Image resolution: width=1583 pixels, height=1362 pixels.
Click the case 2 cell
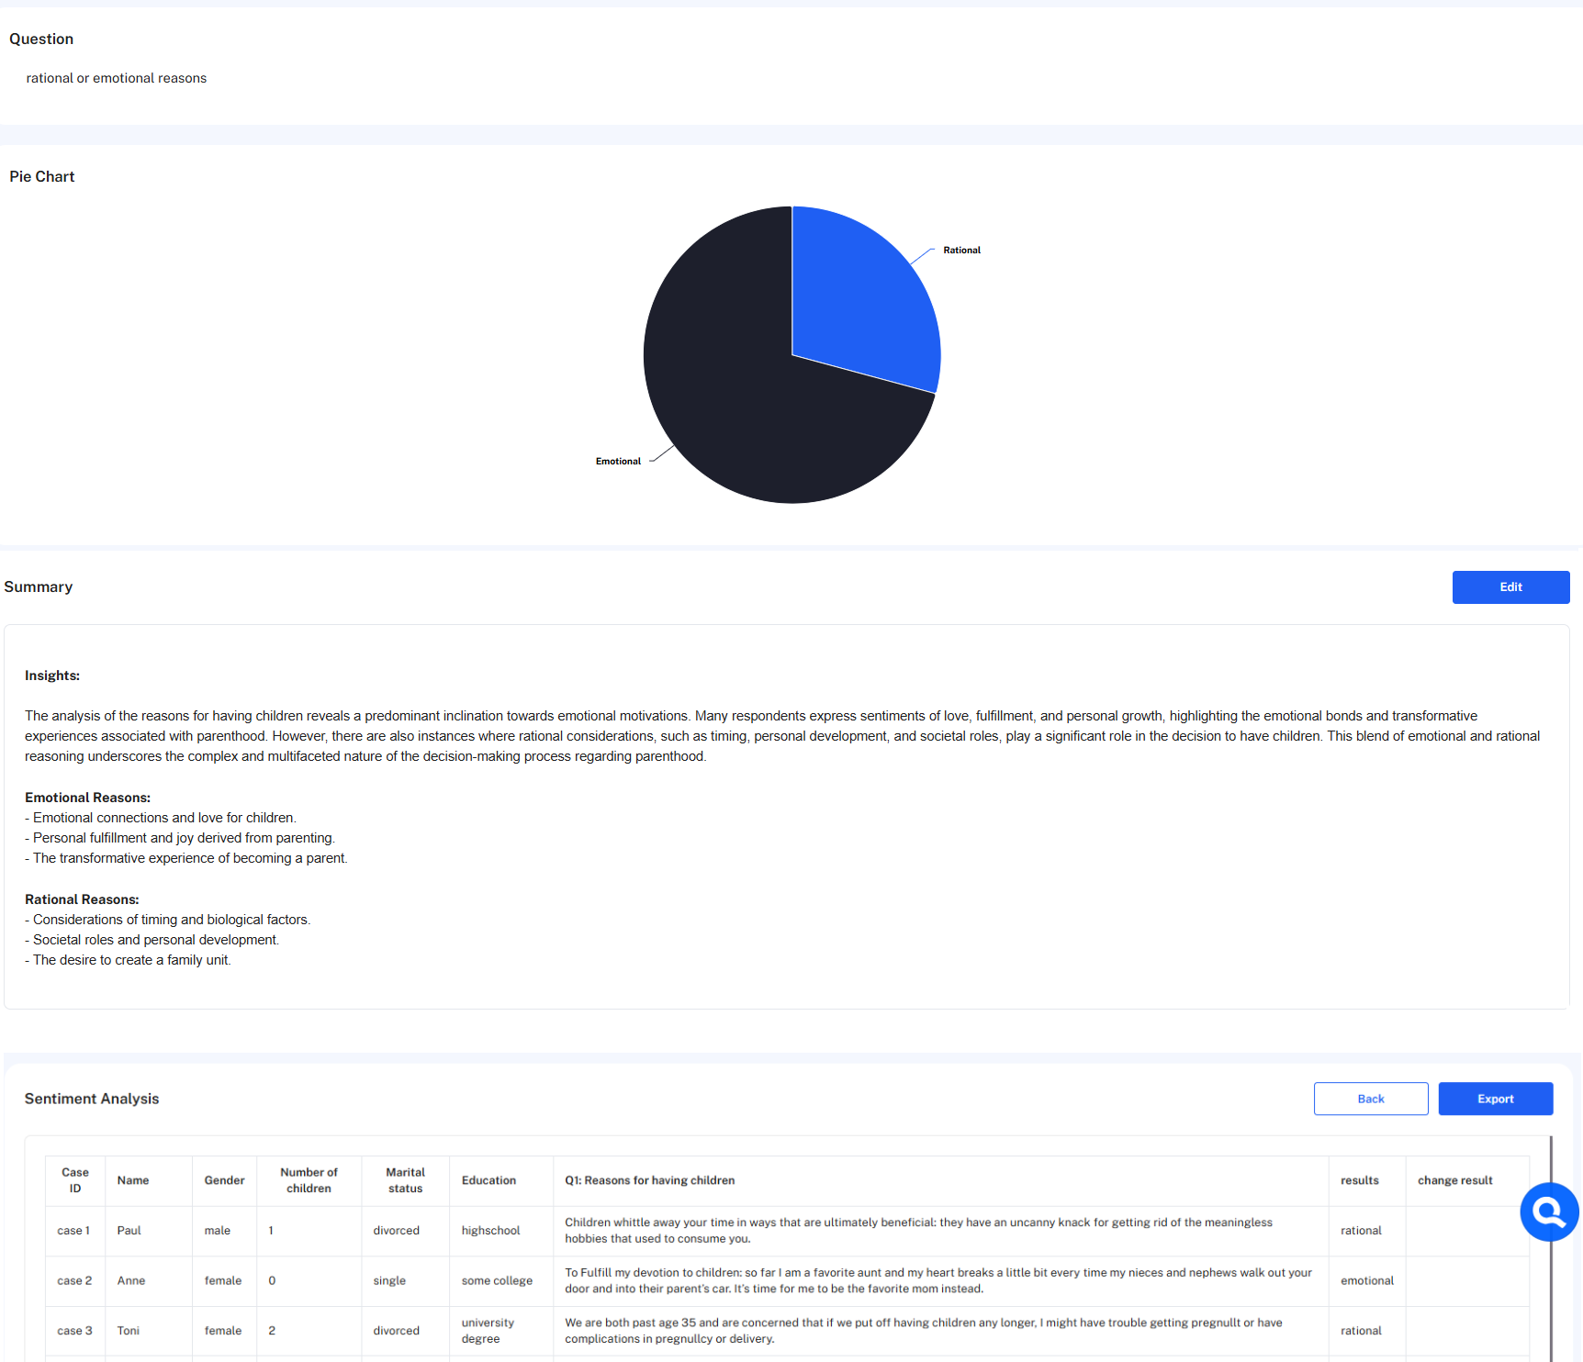coord(75,1281)
